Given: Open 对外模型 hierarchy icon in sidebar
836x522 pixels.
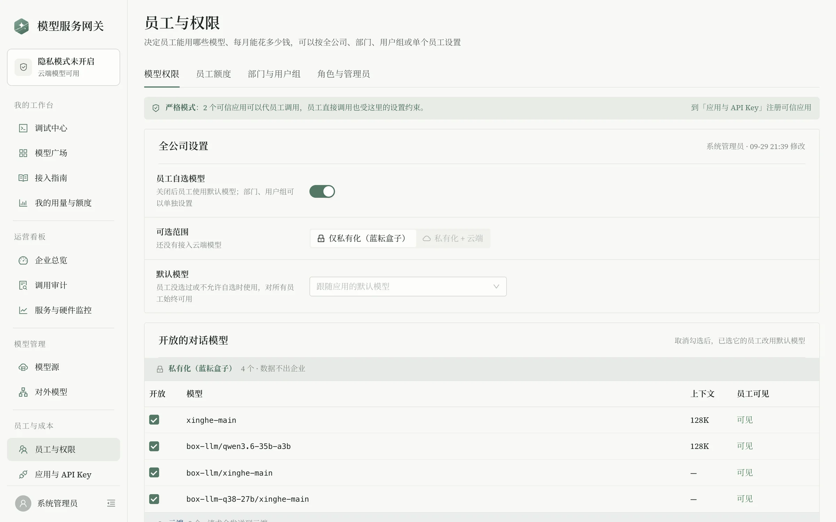Looking at the screenshot, I should click(23, 392).
